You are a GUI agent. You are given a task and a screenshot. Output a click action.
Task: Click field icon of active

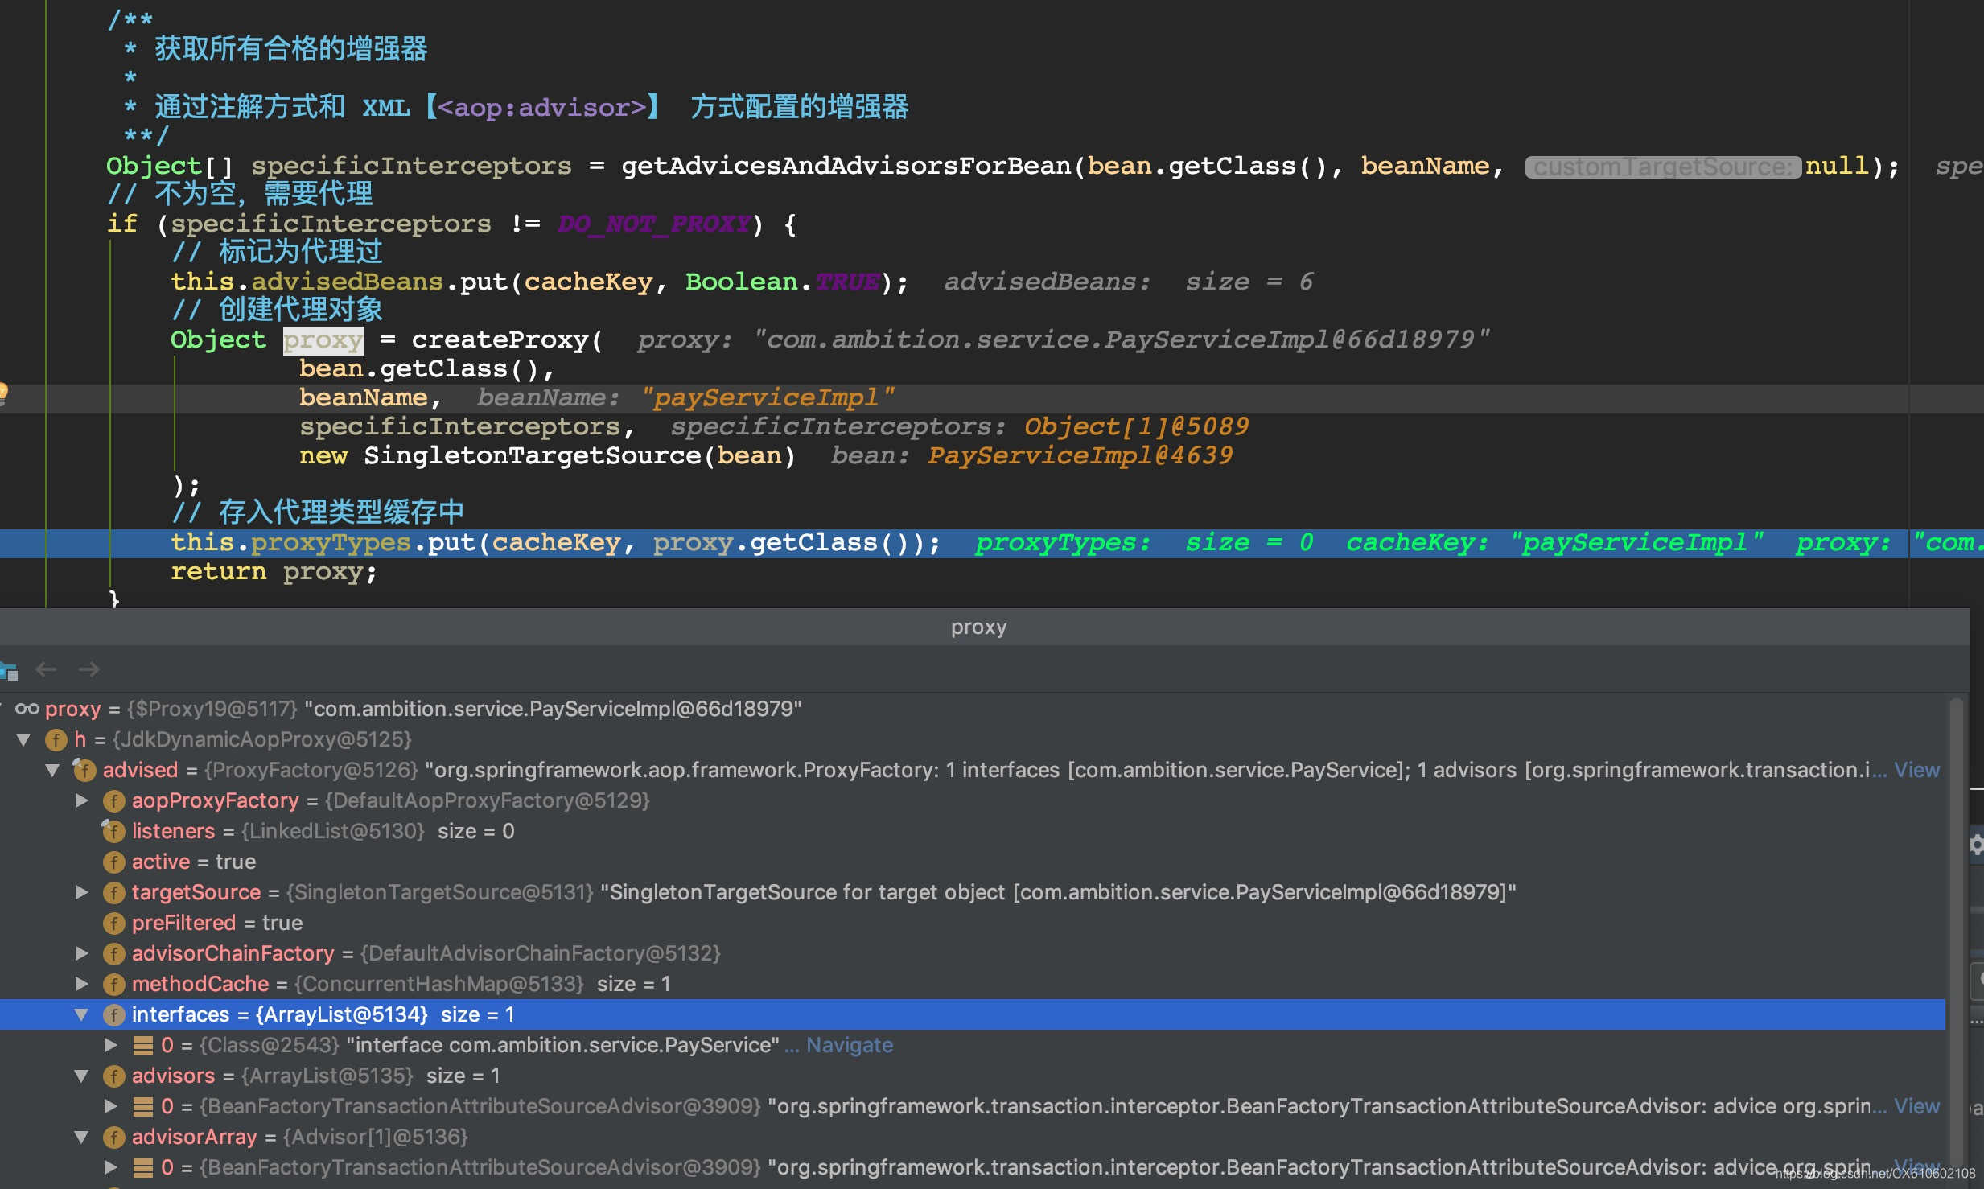113,862
